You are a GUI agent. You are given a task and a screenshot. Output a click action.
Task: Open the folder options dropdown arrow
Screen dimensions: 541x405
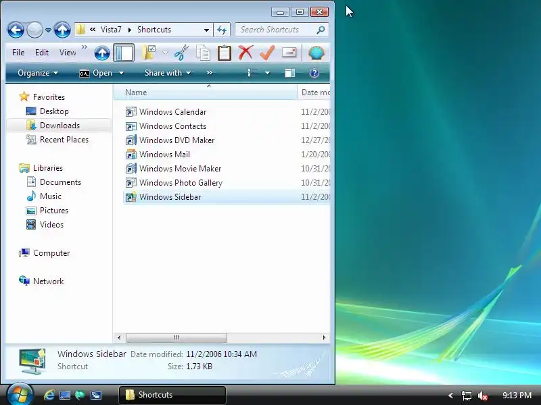pos(165,53)
